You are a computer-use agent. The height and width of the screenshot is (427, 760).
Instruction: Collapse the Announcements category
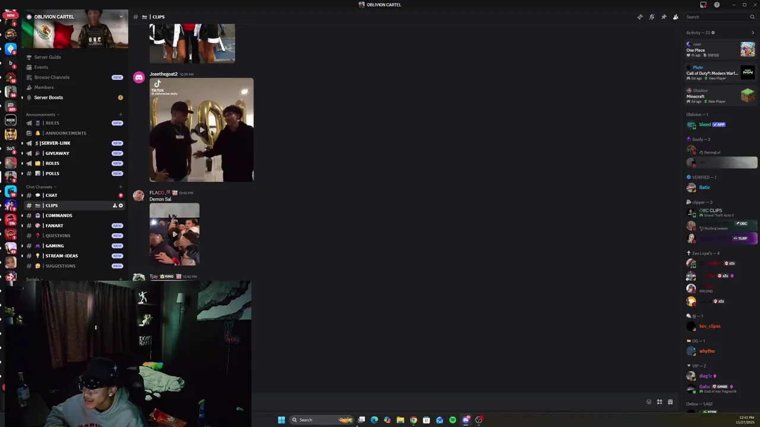pyautogui.click(x=42, y=114)
